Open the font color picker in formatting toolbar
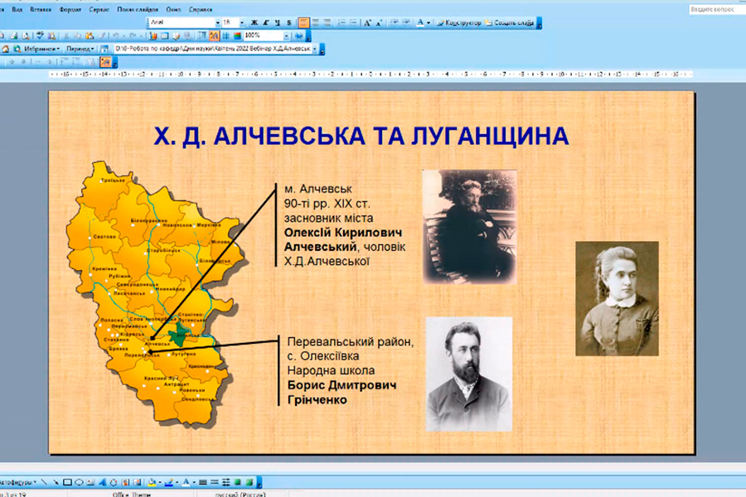 [422, 22]
